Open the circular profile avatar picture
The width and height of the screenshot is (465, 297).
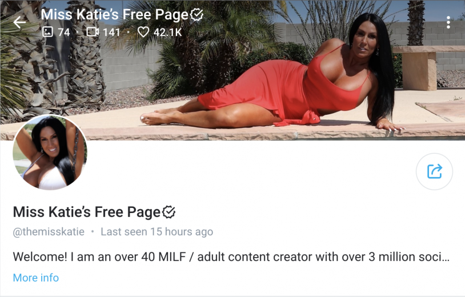coord(50,152)
